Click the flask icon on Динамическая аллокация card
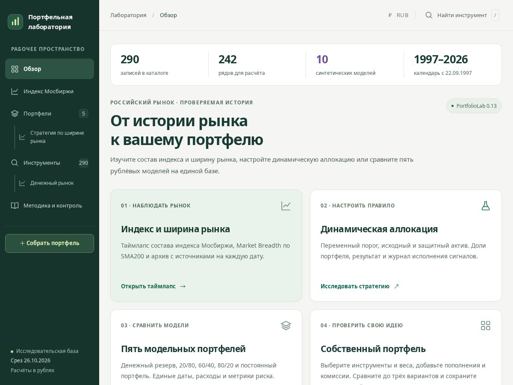 click(486, 206)
